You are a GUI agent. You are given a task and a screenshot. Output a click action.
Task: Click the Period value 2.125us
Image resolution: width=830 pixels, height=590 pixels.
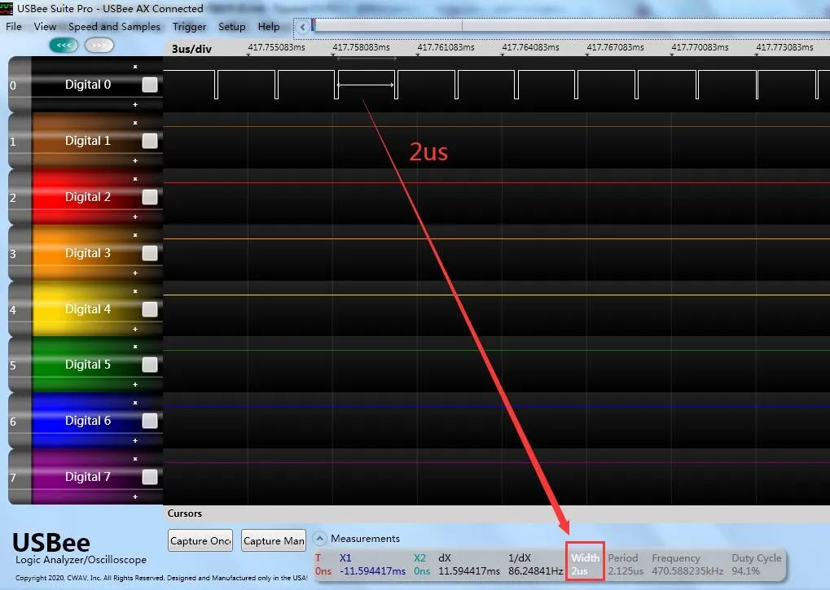(x=626, y=571)
